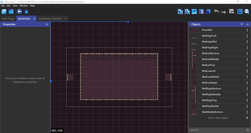Open options menu for WallRightTop
Screen dimensions: 251x133
(x=247, y=100)
